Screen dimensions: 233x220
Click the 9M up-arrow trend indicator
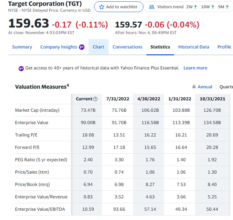point(227,7)
